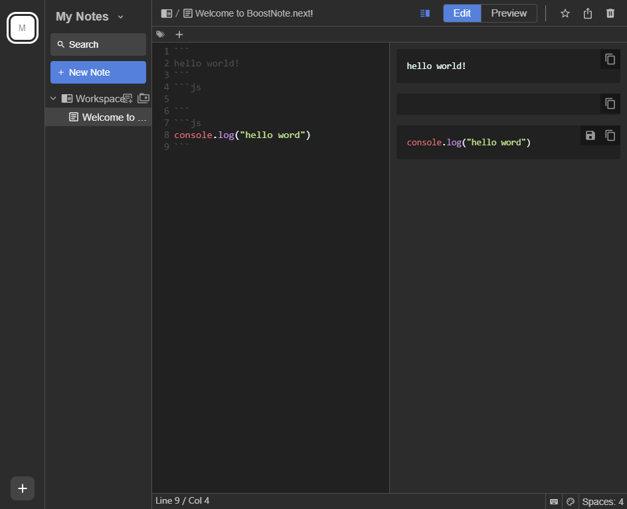Star this note as bookmark

[x=565, y=13]
